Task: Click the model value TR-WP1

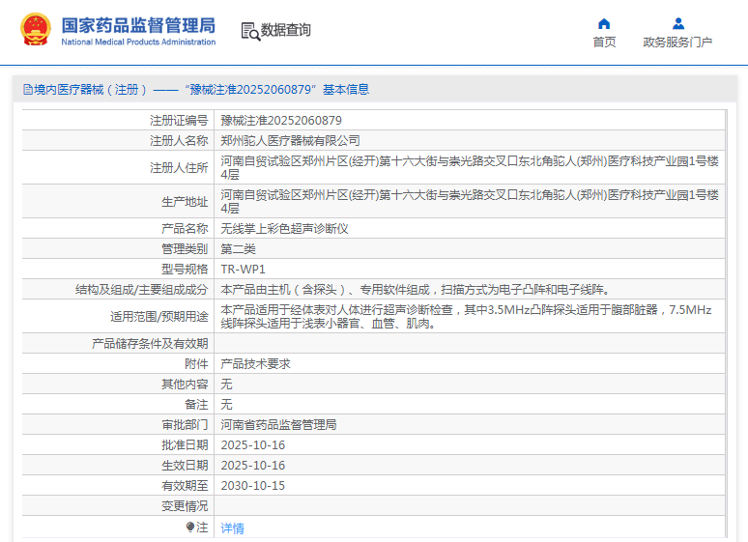Action: click(x=243, y=270)
